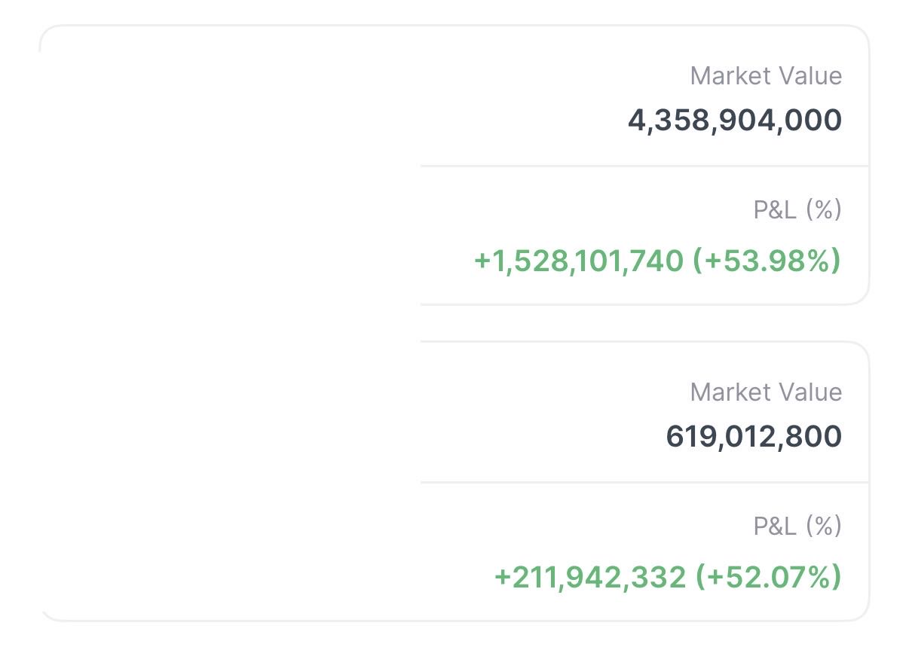The height and width of the screenshot is (647, 909).
Task: Click the plus sign before 211,942,332
Action: click(x=503, y=578)
